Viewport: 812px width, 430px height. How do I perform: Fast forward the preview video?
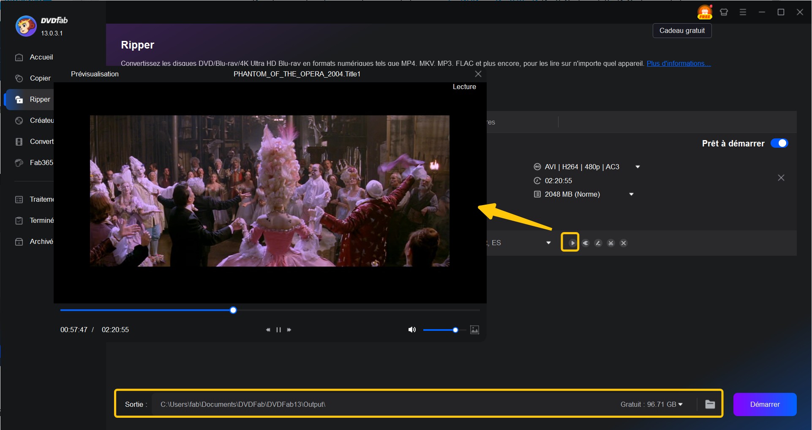(x=289, y=330)
